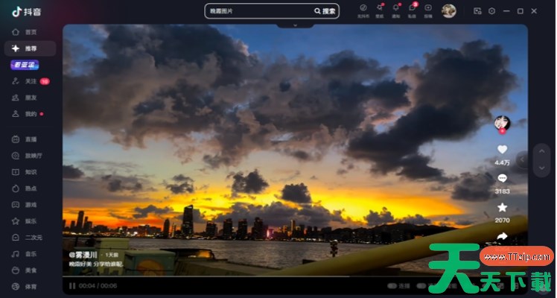Viewport: 557px width, 298px height.
Task: Go to 我的 profile section
Action: [x=27, y=114]
